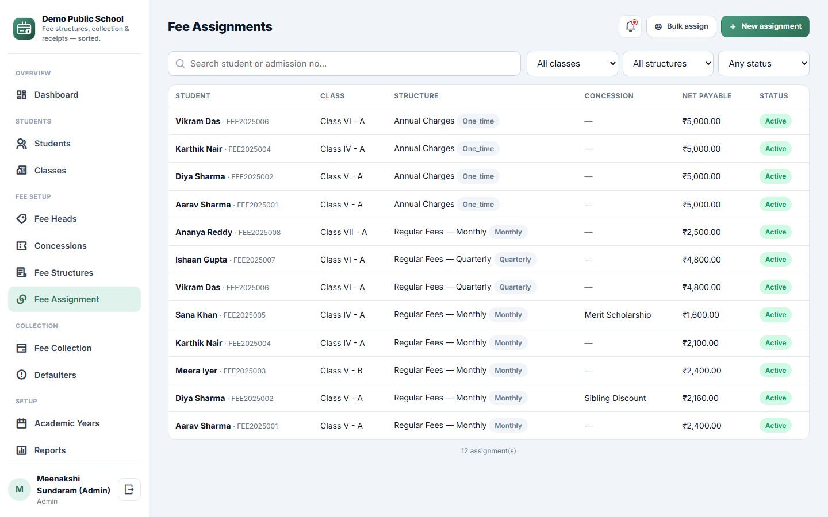Click the Concession column header
The image size is (828, 517).
click(x=609, y=96)
